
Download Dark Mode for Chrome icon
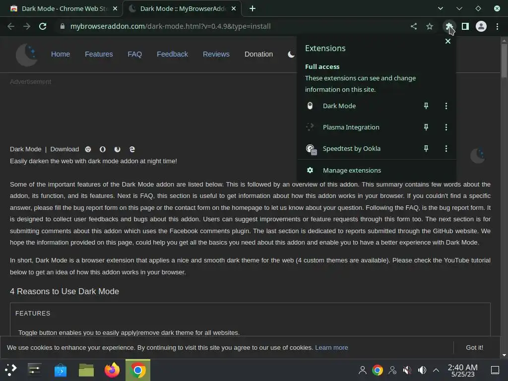(x=88, y=149)
